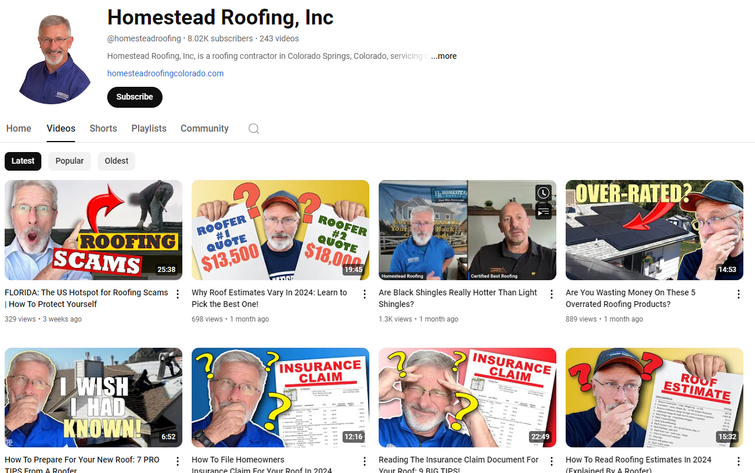Select the Popular sort chip
Screen dimensions: 755x473
[x=69, y=161]
